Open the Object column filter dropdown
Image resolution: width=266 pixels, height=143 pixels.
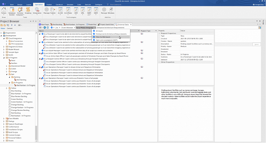[x=139, y=31]
